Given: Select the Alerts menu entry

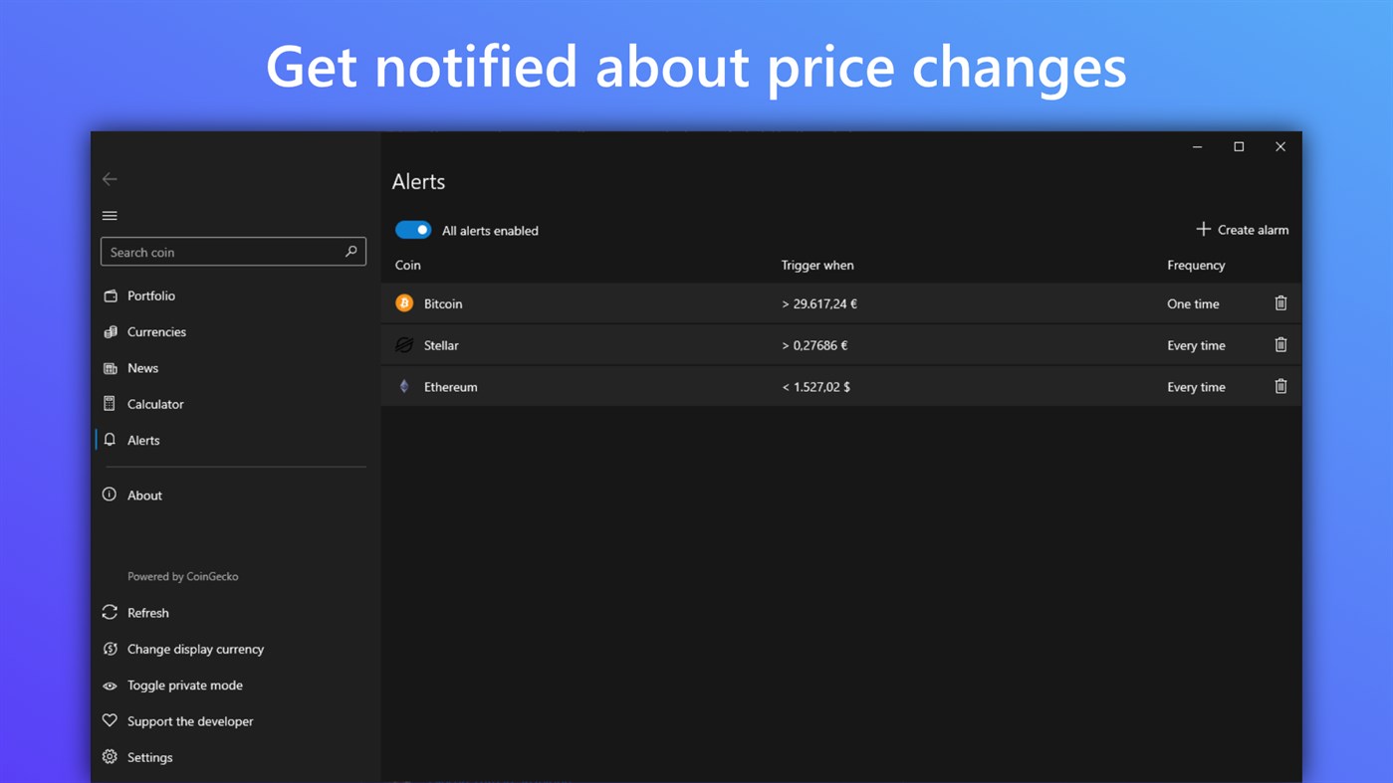Looking at the screenshot, I should (x=143, y=439).
